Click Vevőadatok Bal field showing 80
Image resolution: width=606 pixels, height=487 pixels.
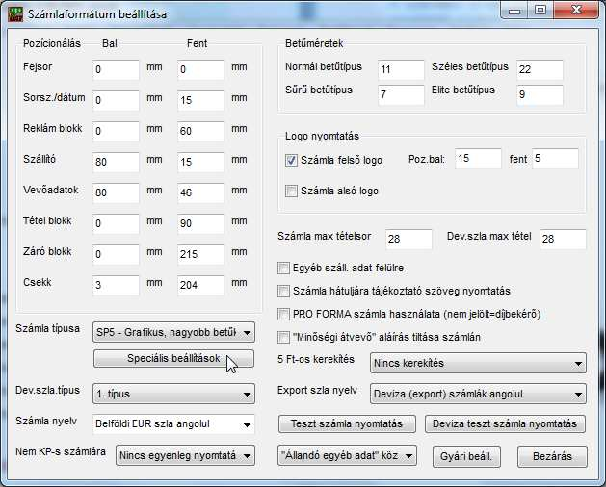click(116, 192)
